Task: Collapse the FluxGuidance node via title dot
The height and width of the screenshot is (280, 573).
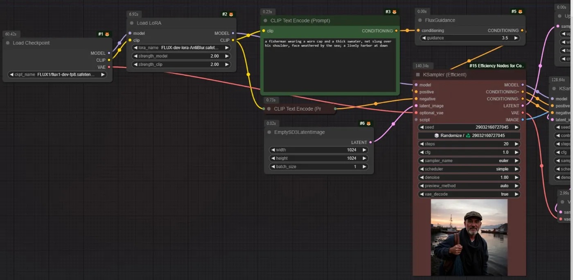Action: (420, 20)
